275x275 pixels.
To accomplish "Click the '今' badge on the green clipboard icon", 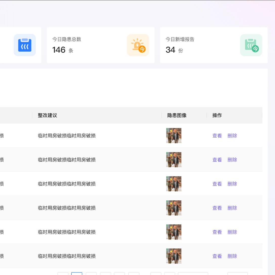I will pyautogui.click(x=256, y=49).
